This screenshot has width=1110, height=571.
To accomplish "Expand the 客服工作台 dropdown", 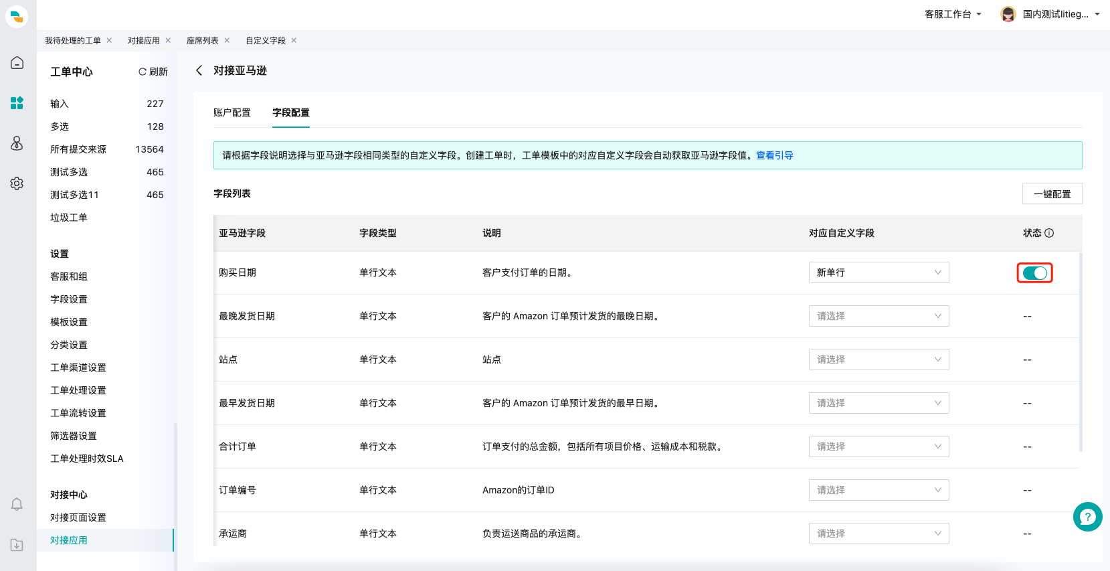I will [953, 14].
